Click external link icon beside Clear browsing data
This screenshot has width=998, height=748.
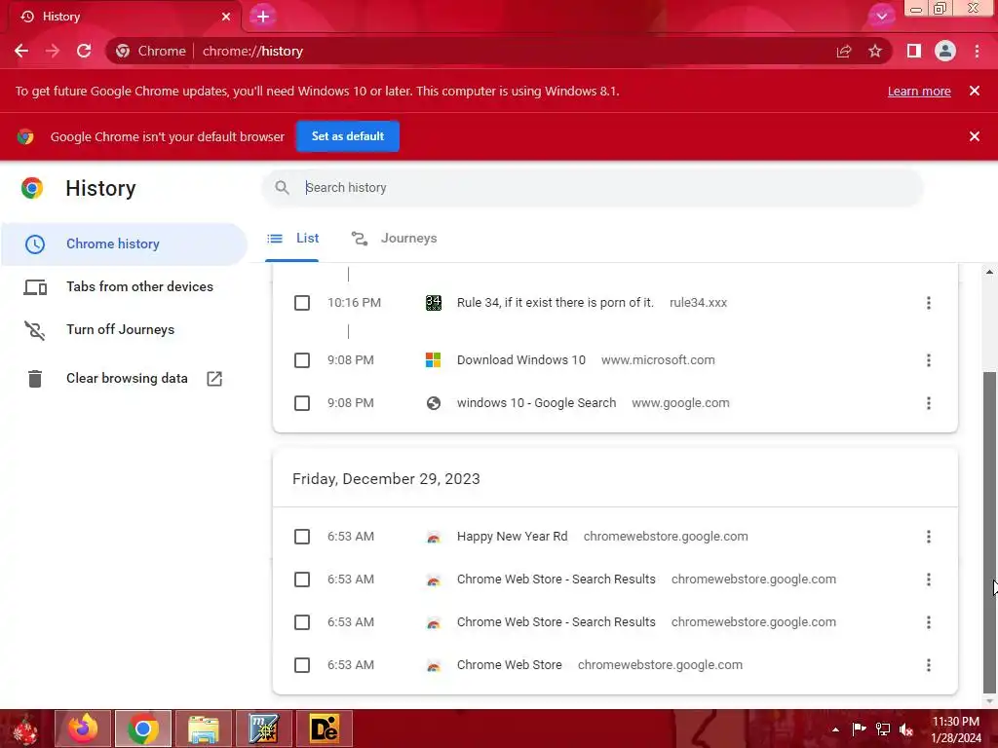(214, 379)
